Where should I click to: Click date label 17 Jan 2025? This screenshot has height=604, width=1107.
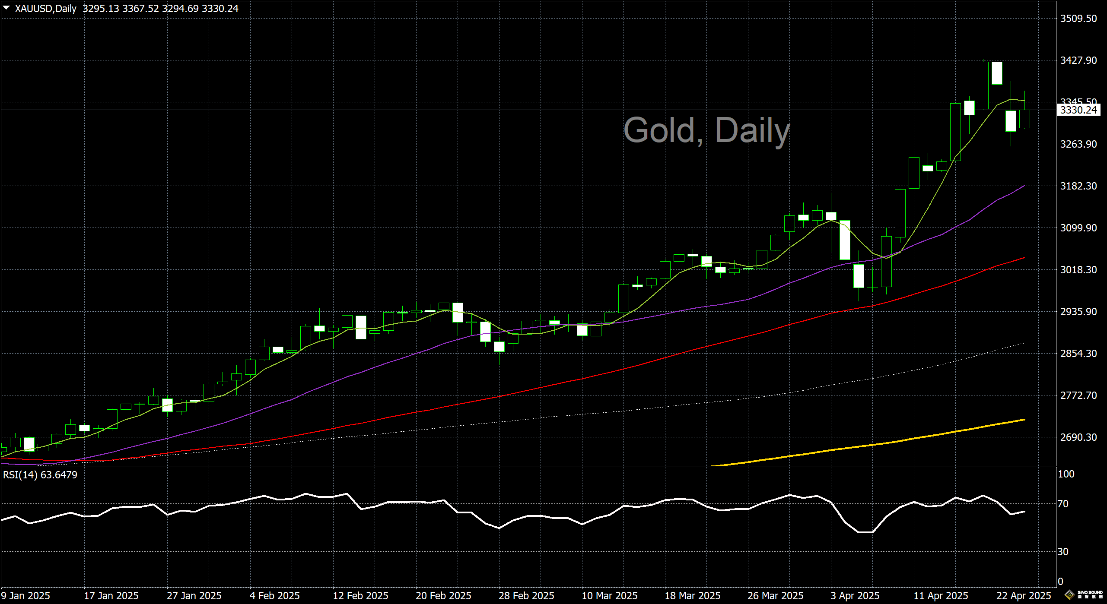point(111,596)
